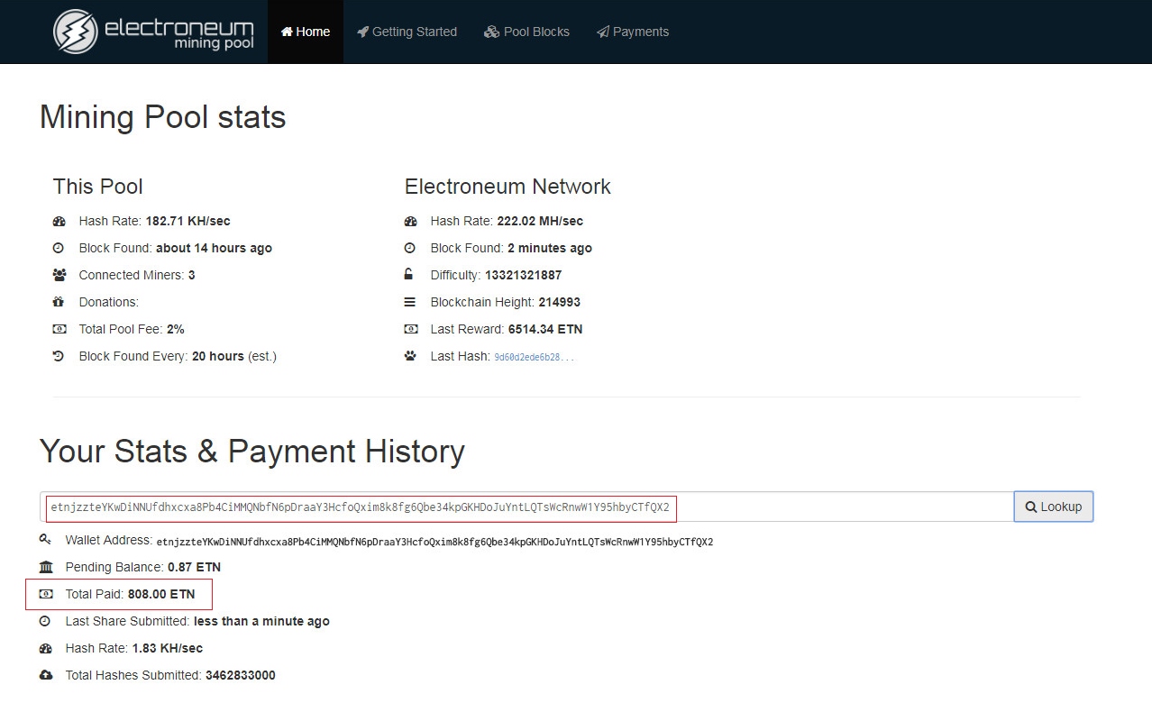Screen dimensions: 1152x703
Task: Click the Blockchain Height value 214993
Action: coord(560,302)
